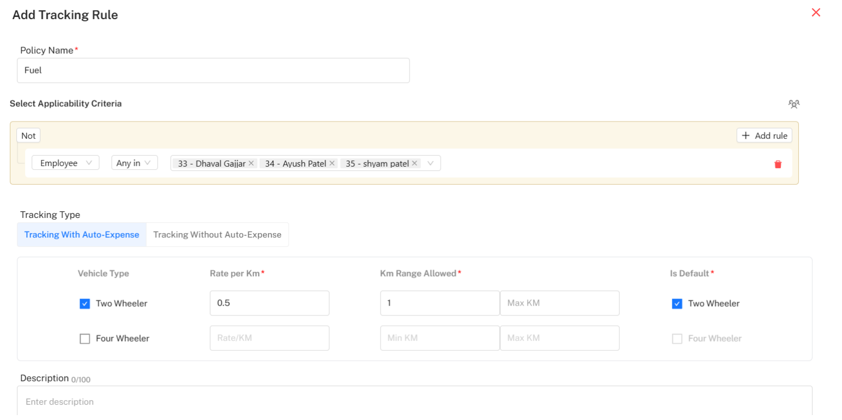
Task: Click the plus Add rule button
Action: point(764,136)
